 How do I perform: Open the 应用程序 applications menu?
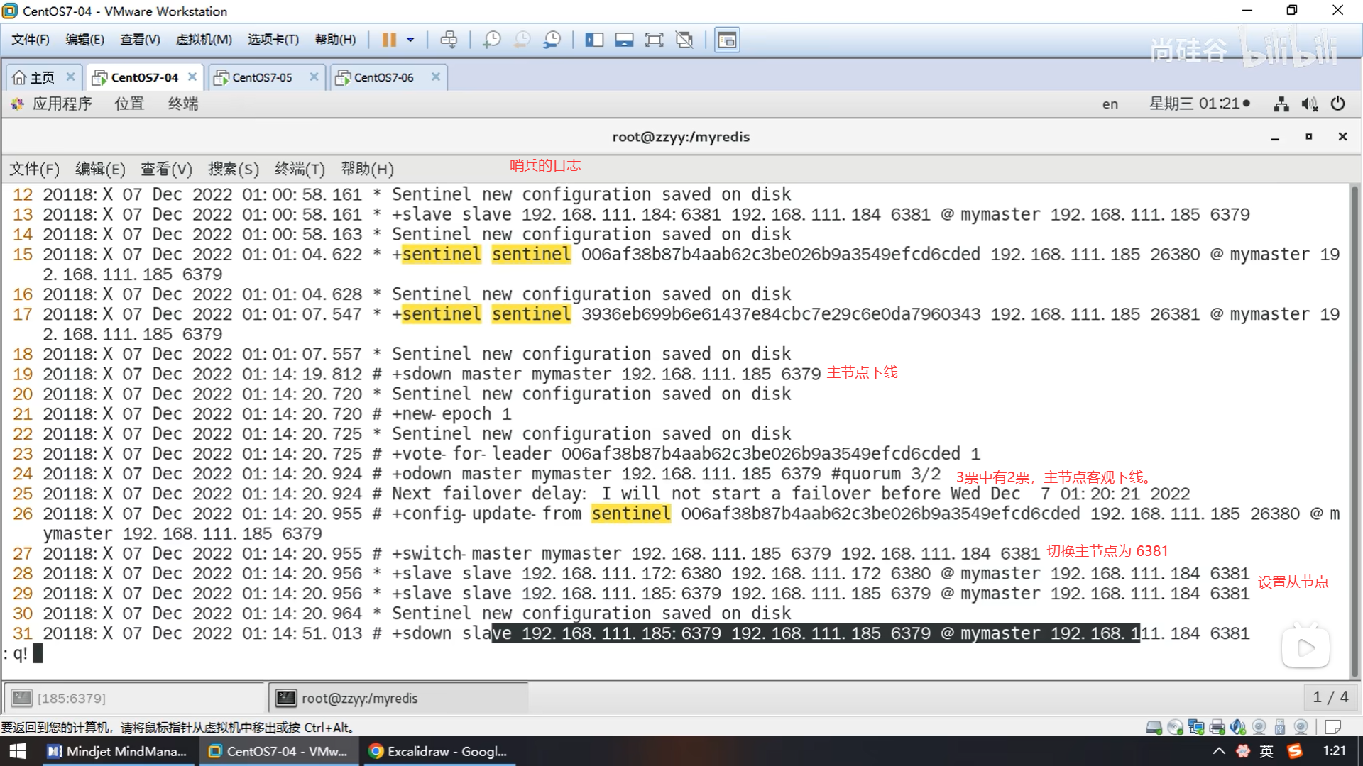(x=61, y=104)
